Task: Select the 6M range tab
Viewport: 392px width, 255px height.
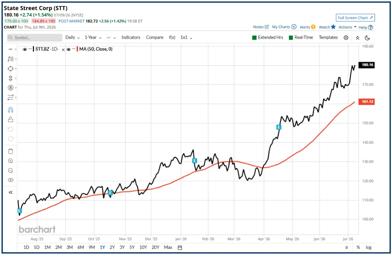Action: pyautogui.click(x=81, y=247)
